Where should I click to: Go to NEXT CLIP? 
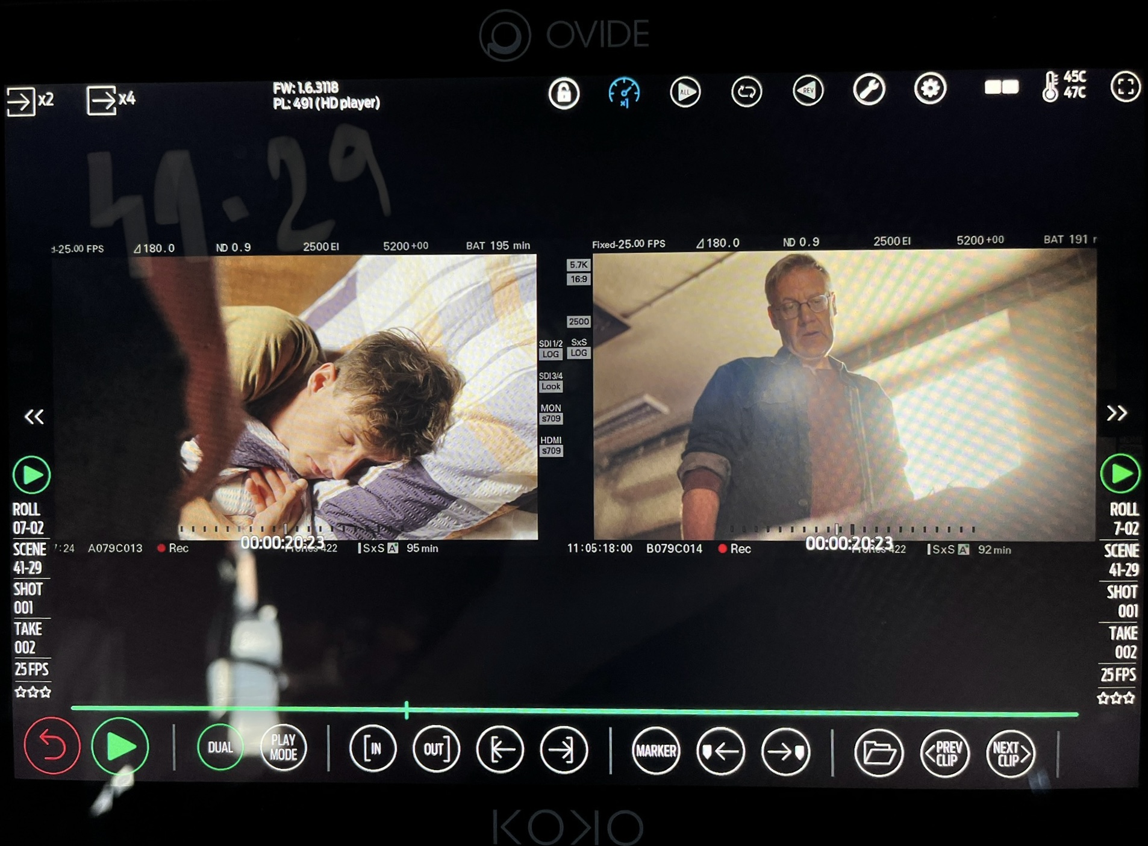point(1010,753)
